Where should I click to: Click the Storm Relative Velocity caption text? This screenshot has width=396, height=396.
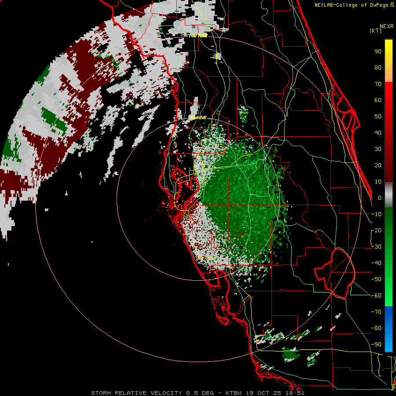[198, 393]
